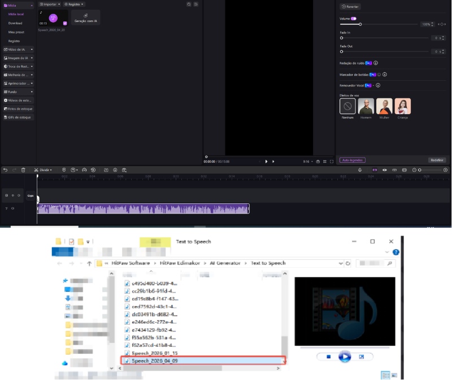Image resolution: width=452 pixels, height=383 pixels.
Task: Choose Nenhum voice effect option
Action: 347,106
